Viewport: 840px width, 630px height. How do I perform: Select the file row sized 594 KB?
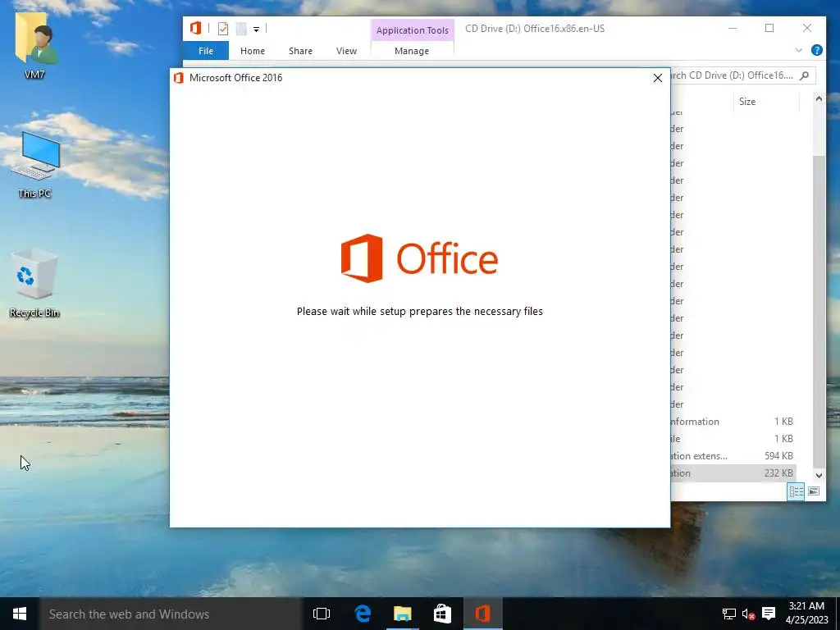[733, 456]
